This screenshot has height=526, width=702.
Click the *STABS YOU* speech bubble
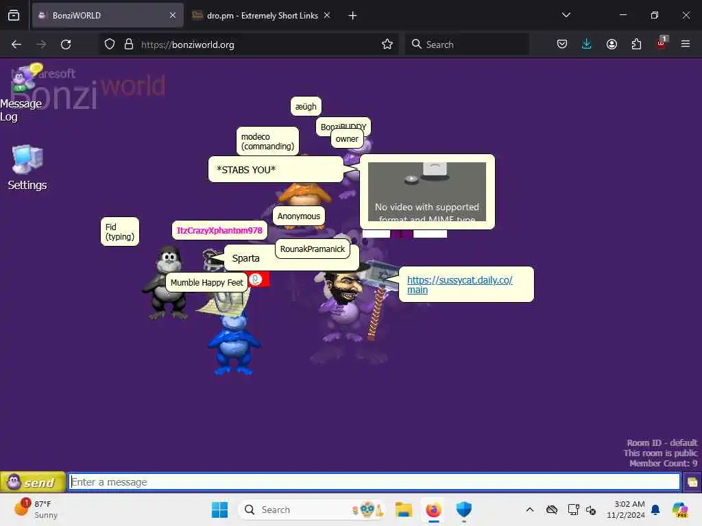[x=276, y=170]
